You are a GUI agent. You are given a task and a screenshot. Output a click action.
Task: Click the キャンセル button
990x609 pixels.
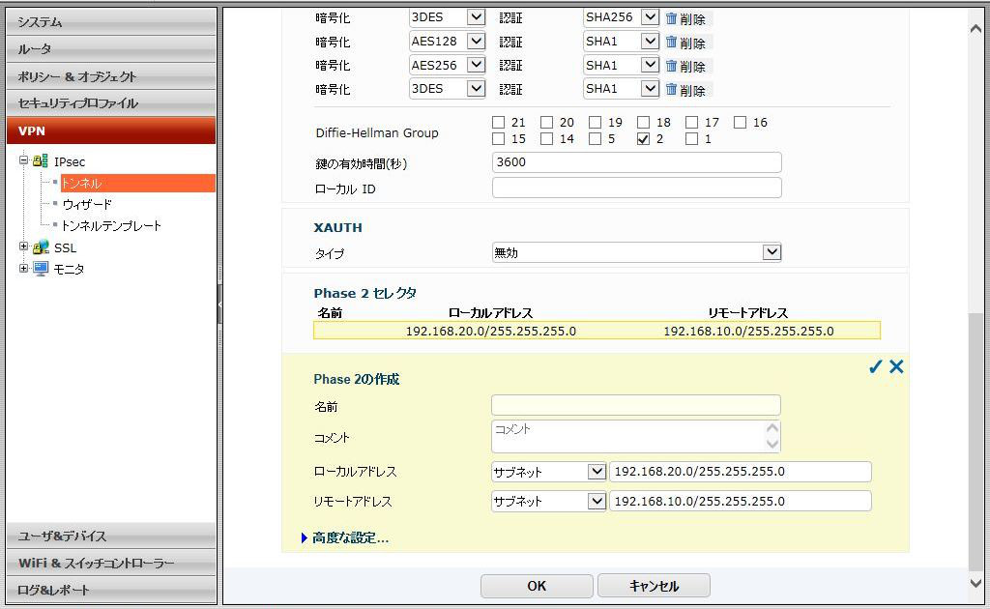pos(654,586)
